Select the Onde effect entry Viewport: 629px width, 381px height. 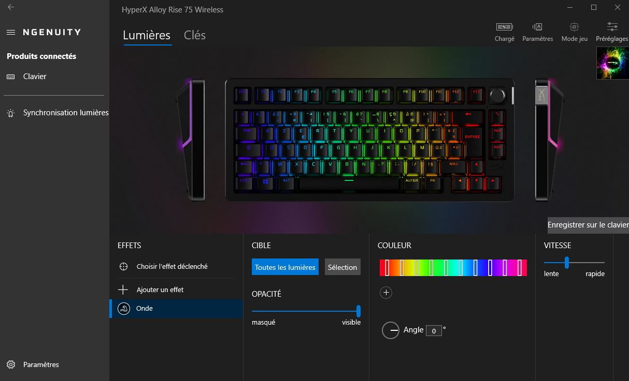[176, 309]
